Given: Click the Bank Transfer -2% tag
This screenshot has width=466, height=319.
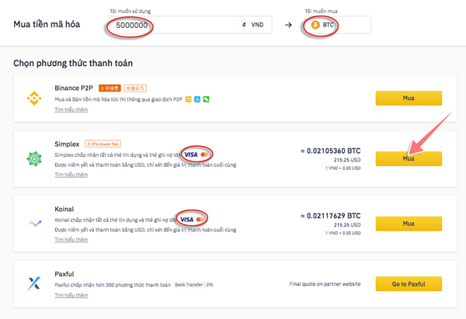Looking at the screenshot, I should tap(195, 285).
